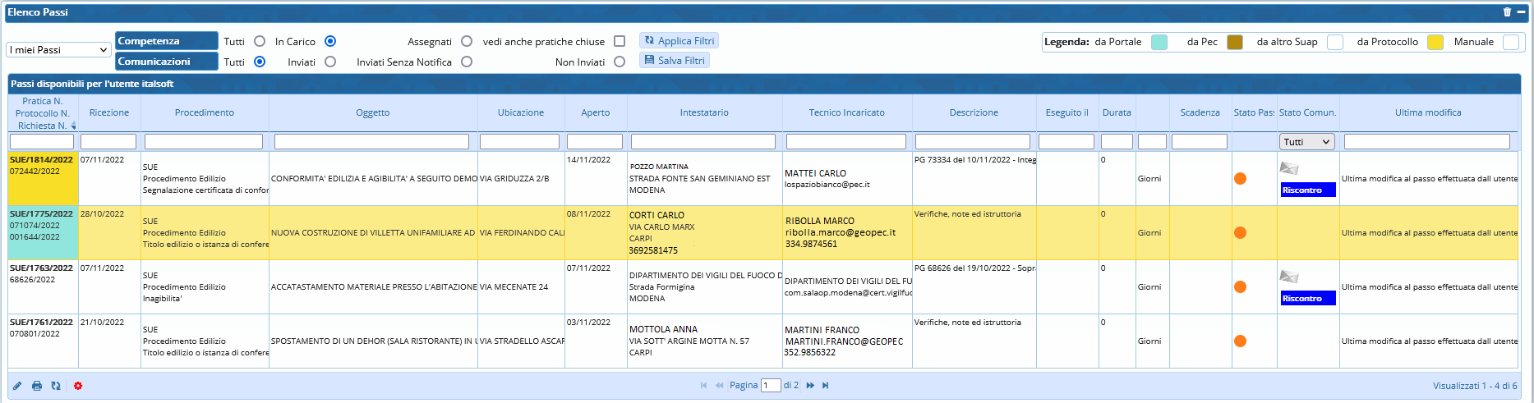Viewport: 1534px width, 403px height.
Task: Open Stato Comun. filter dropdown 'Tutti'
Action: click(1306, 142)
